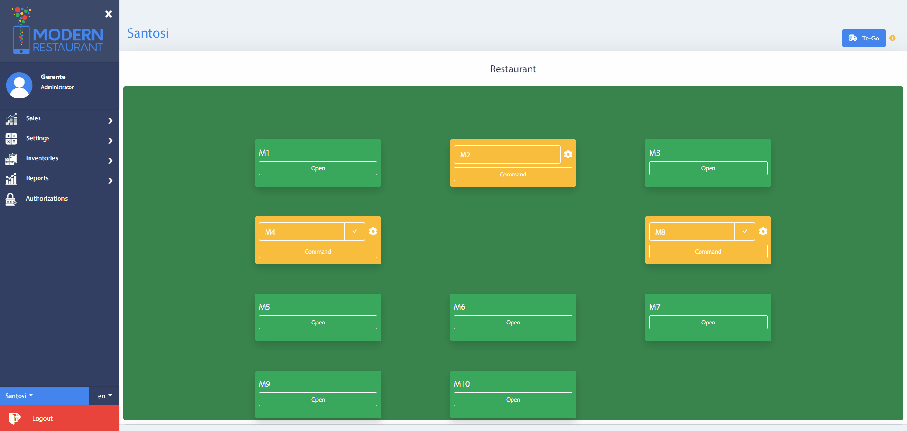
Task: Close the sidebar with the X
Action: [x=108, y=14]
